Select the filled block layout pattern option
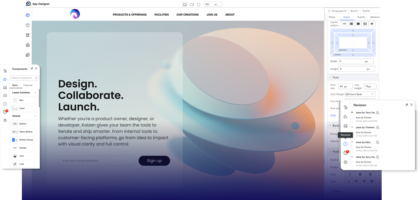The height and width of the screenshot is (200, 420). [358, 24]
